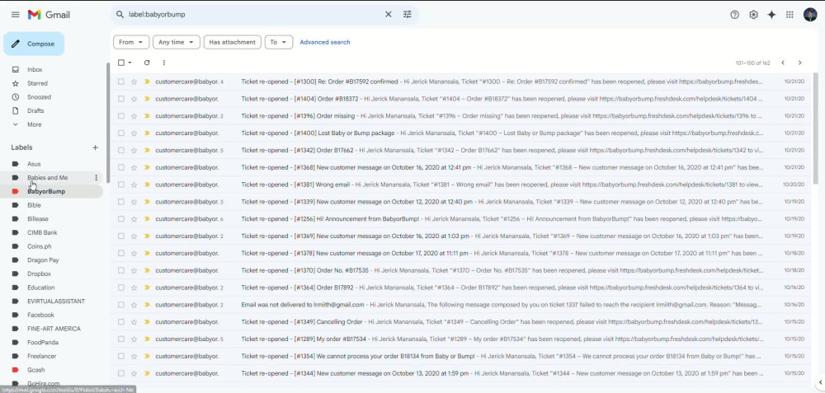Image resolution: width=825 pixels, height=393 pixels.
Task: Click the sidebar labels scrollbar
Action: [x=108, y=122]
